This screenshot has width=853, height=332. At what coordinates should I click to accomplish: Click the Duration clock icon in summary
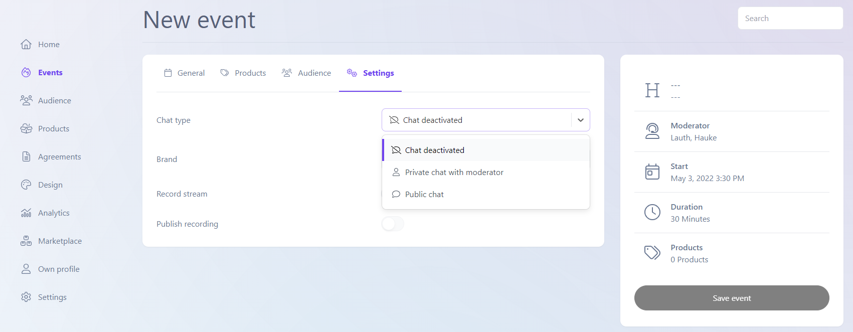(x=652, y=212)
